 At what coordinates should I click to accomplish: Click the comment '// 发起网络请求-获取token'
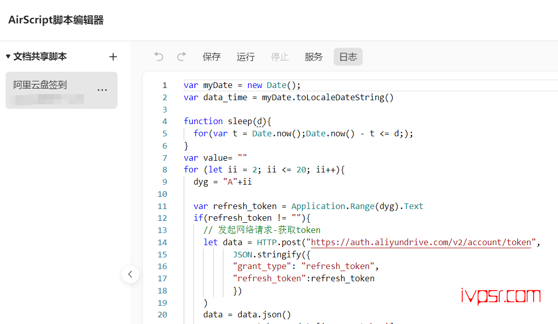point(262,230)
